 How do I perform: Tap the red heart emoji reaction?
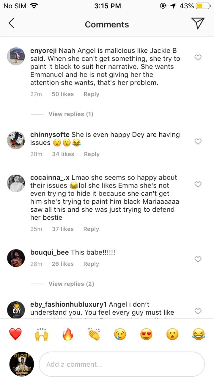pos(15,334)
